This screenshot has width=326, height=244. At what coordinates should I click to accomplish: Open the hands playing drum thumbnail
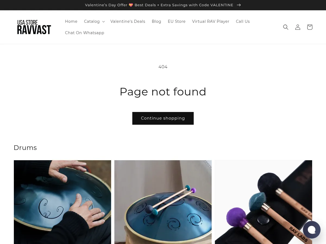pyautogui.click(x=62, y=202)
